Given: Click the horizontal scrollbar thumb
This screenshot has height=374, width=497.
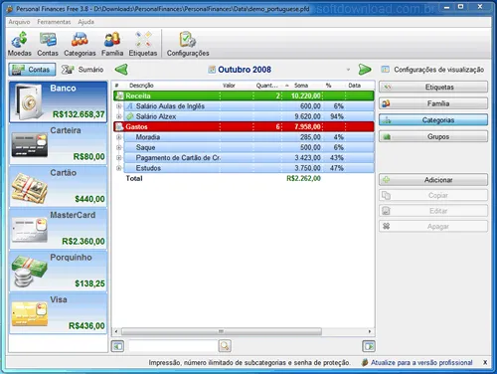Looking at the screenshot, I should pos(222,331).
